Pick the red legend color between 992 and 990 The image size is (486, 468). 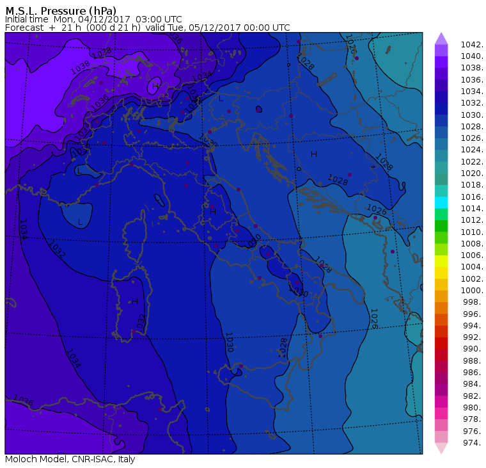pos(441,343)
